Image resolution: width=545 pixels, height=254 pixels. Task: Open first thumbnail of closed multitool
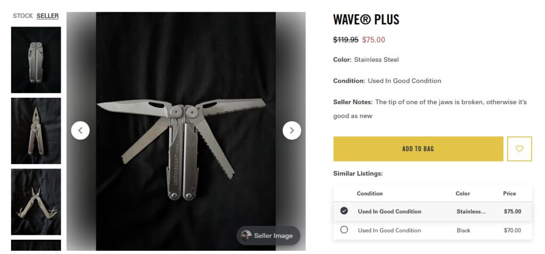[x=36, y=60]
